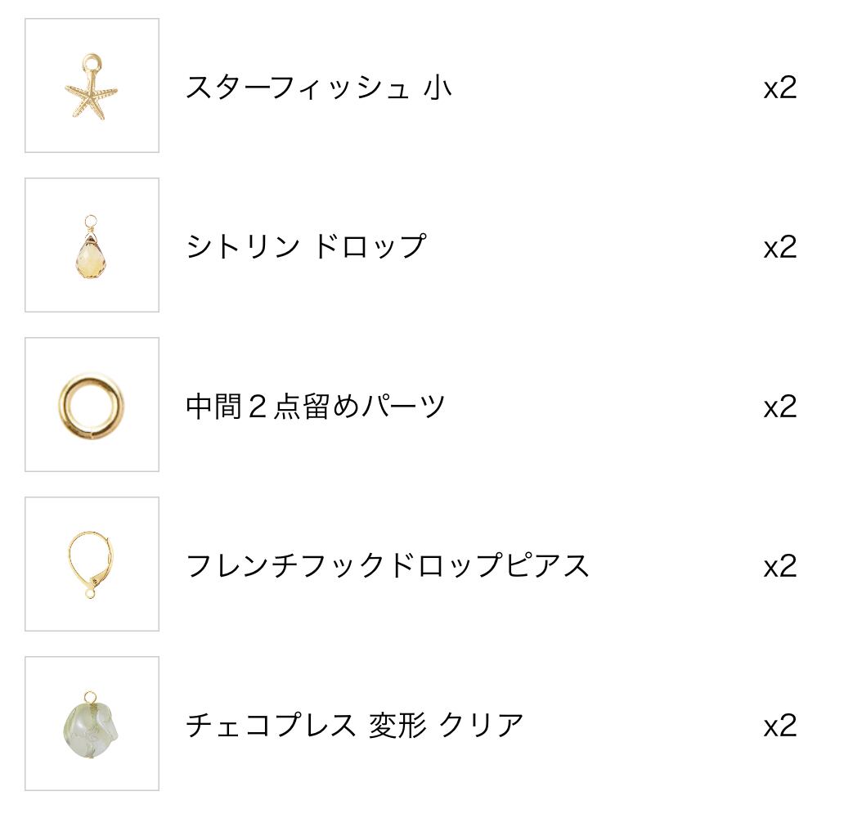The width and height of the screenshot is (853, 814).
Task: Click the gold starfish charm image
Action: pos(91,88)
